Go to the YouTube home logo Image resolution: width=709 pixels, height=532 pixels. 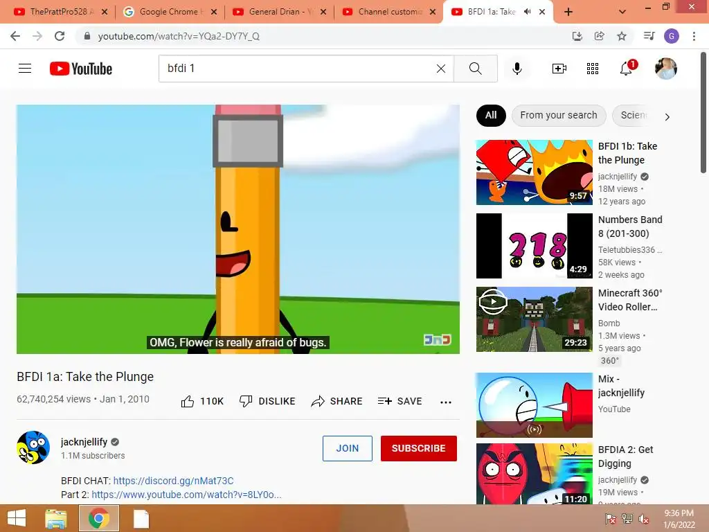[81, 69]
